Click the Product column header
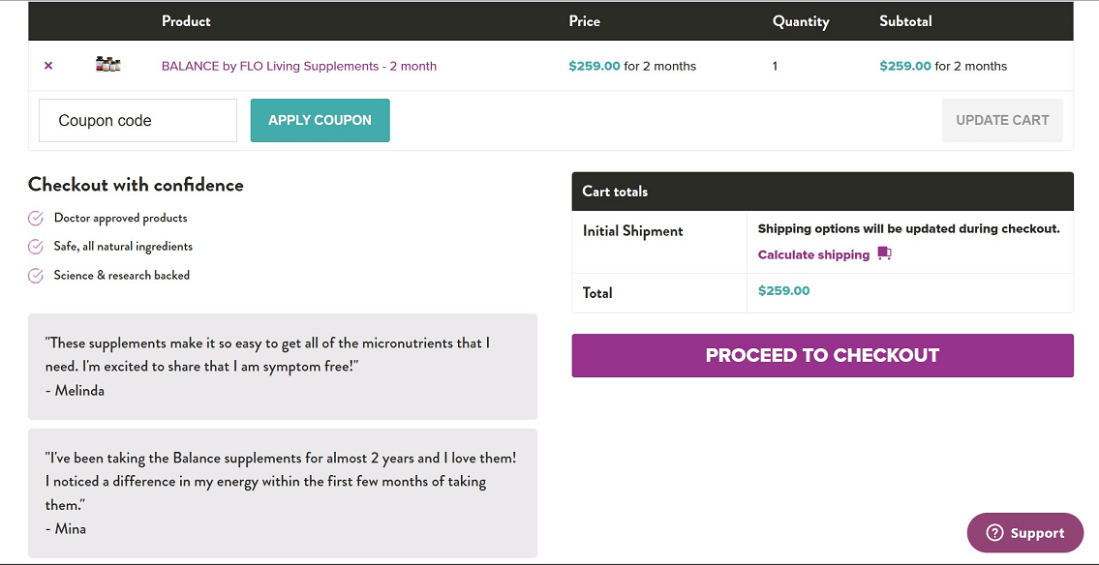Image resolution: width=1099 pixels, height=565 pixels. (186, 21)
